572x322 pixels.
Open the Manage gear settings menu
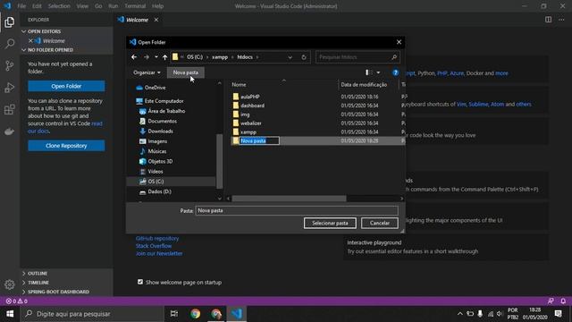click(10, 284)
